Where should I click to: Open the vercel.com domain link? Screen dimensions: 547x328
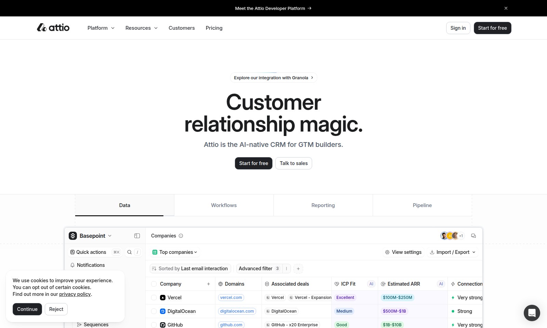[231, 298]
